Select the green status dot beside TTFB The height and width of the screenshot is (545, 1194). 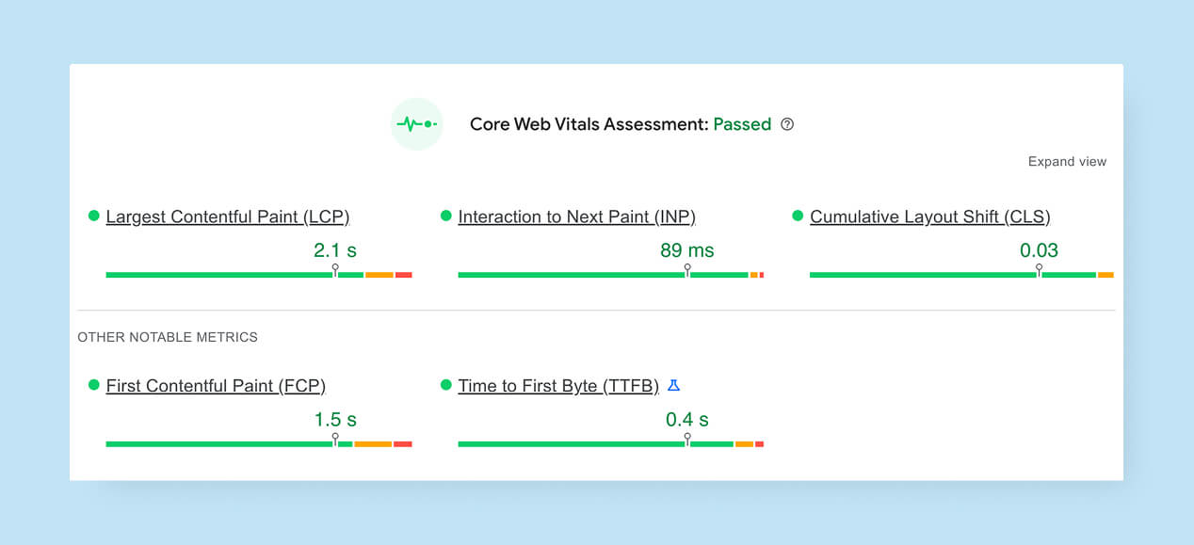(444, 385)
